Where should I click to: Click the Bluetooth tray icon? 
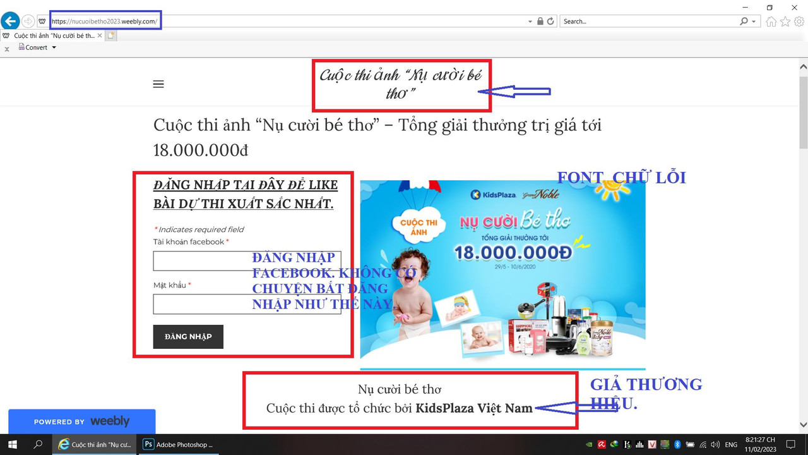677,445
